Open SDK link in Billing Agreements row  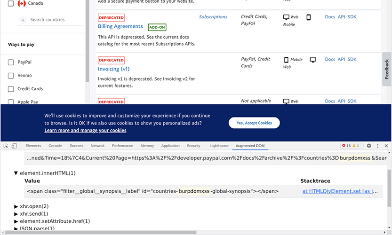(x=352, y=17)
